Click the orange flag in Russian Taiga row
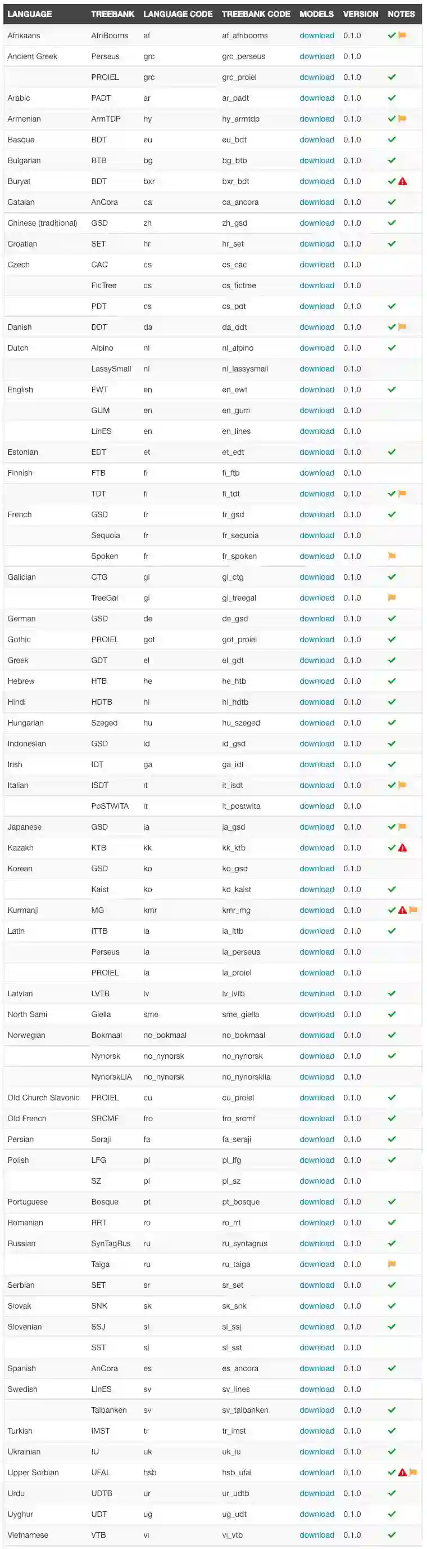427x1549 pixels. pyautogui.click(x=392, y=1264)
